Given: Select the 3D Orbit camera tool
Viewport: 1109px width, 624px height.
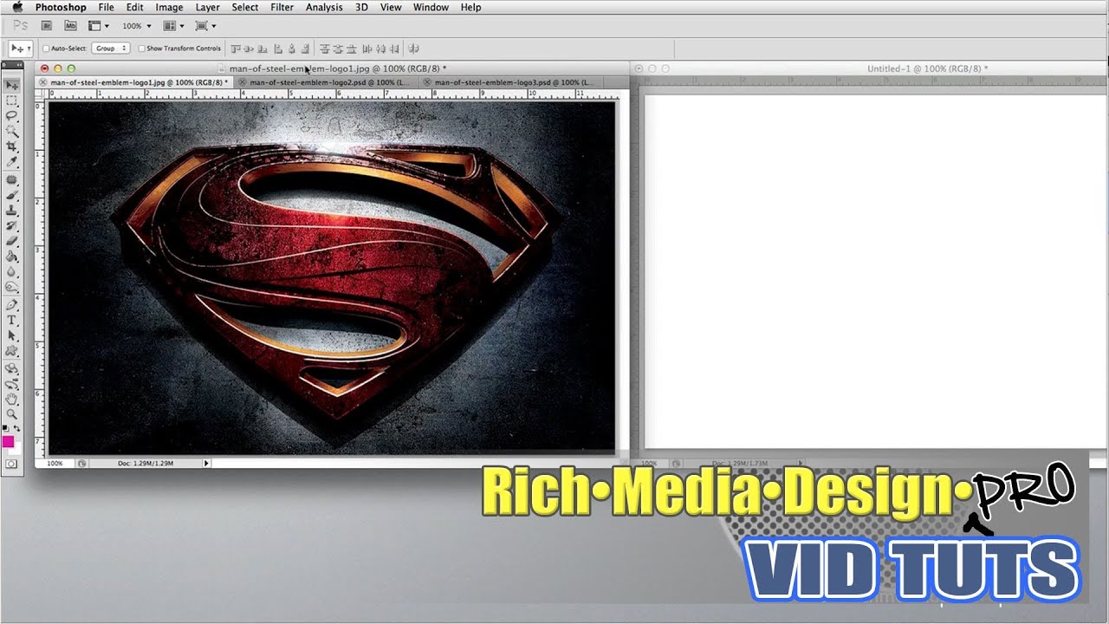Looking at the screenshot, I should click(12, 384).
